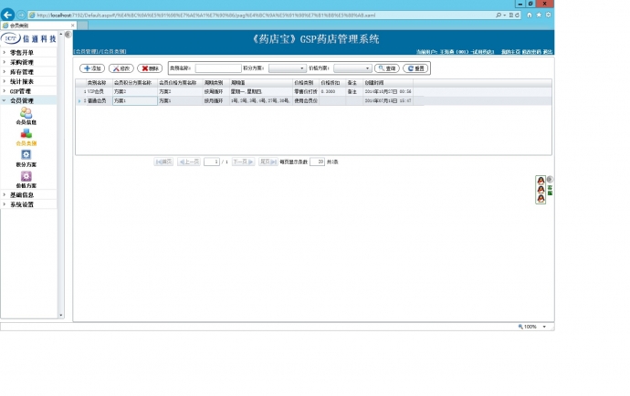
Task: Click the 修改密码 link in header
Action: [531, 52]
